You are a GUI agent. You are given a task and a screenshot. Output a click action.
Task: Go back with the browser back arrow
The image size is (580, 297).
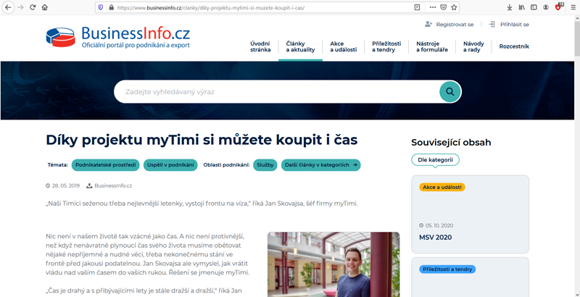pyautogui.click(x=8, y=7)
